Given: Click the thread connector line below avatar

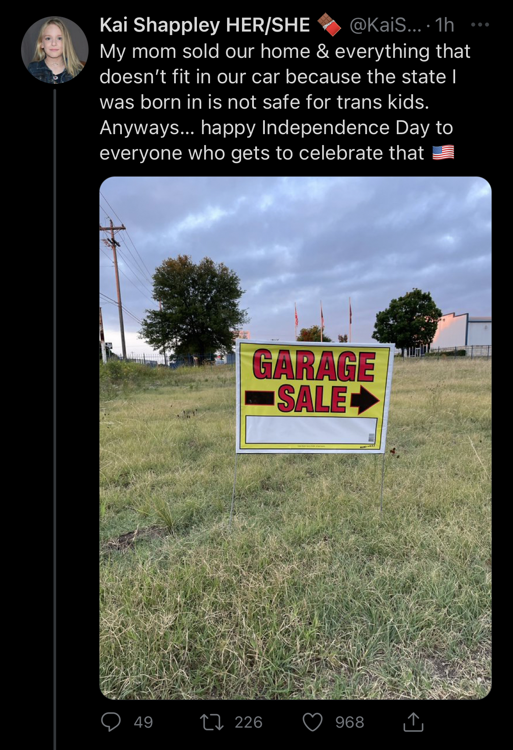Looking at the screenshot, I should [55, 419].
